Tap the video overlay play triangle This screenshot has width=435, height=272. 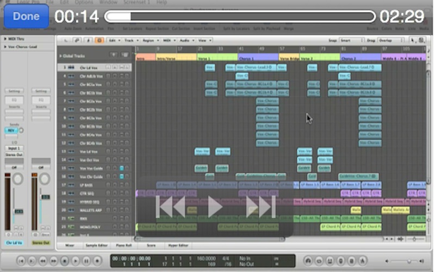point(215,207)
